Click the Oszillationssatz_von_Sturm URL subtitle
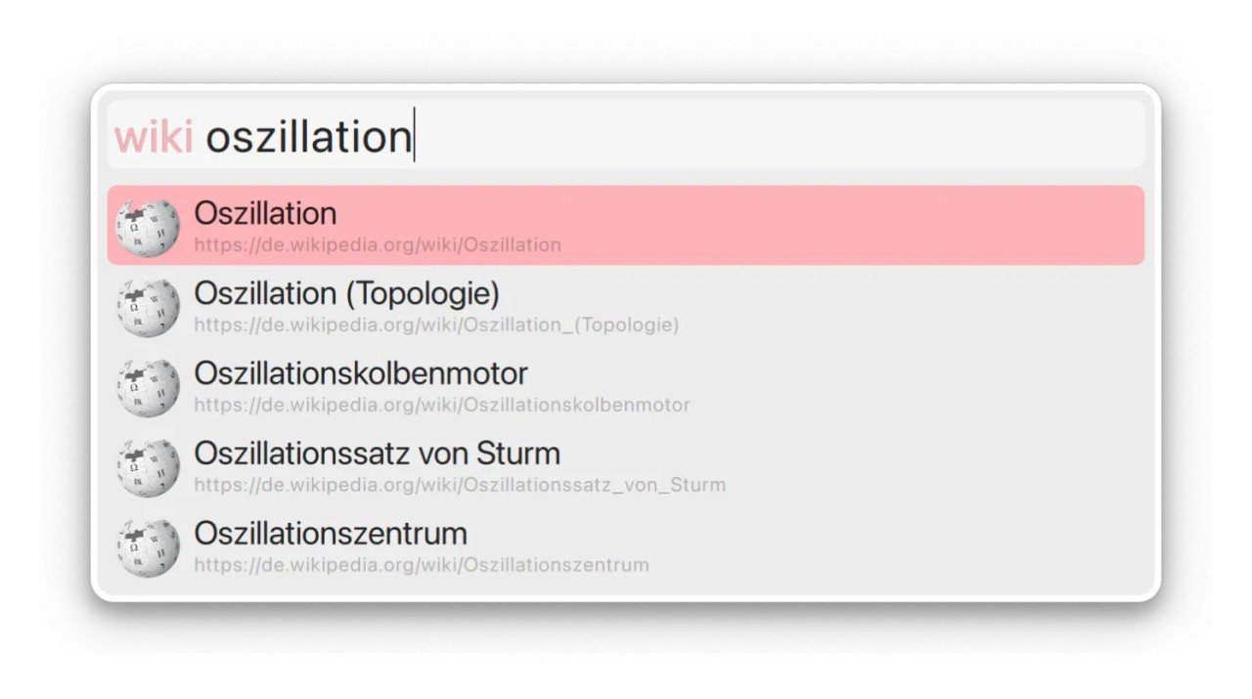 coord(460,486)
